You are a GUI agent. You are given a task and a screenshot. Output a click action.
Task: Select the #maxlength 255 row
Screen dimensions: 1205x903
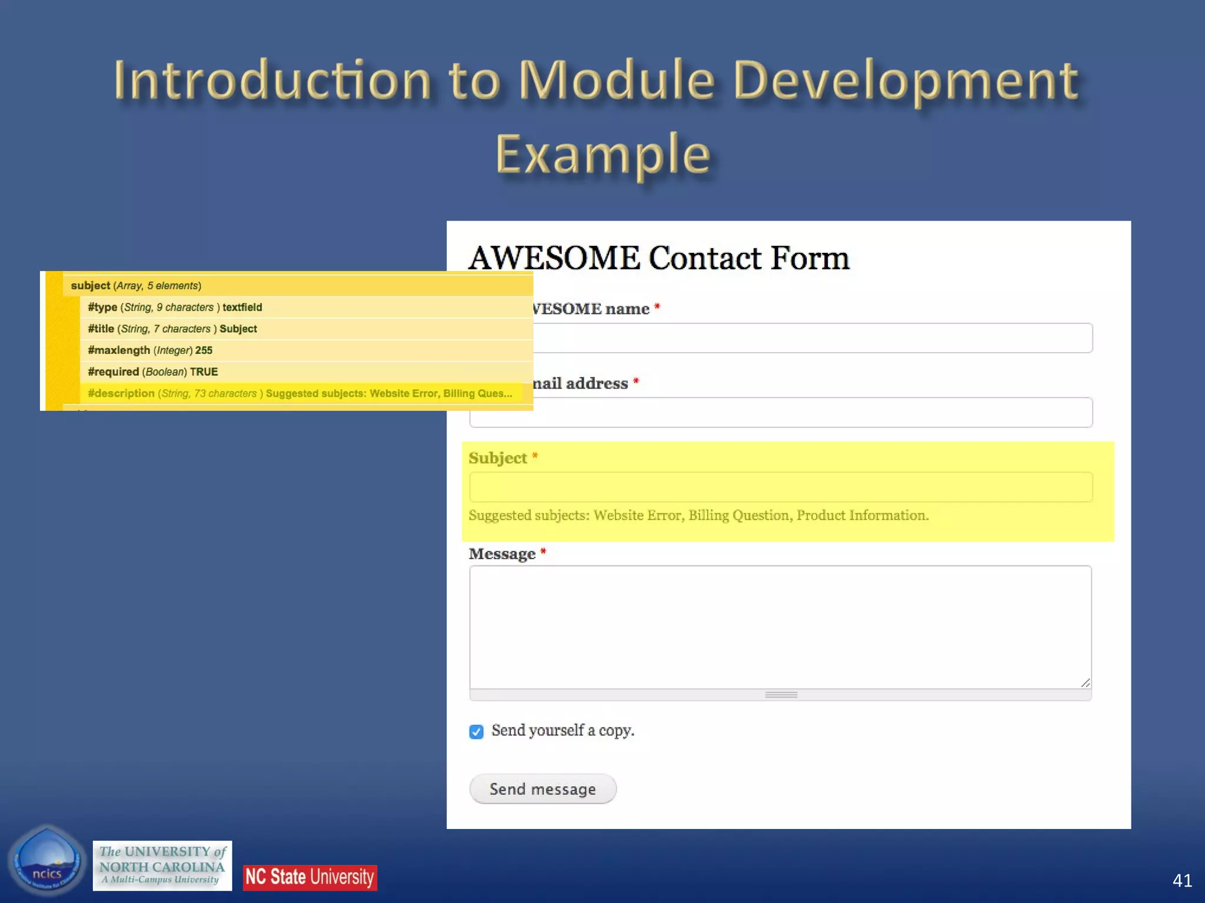(150, 350)
